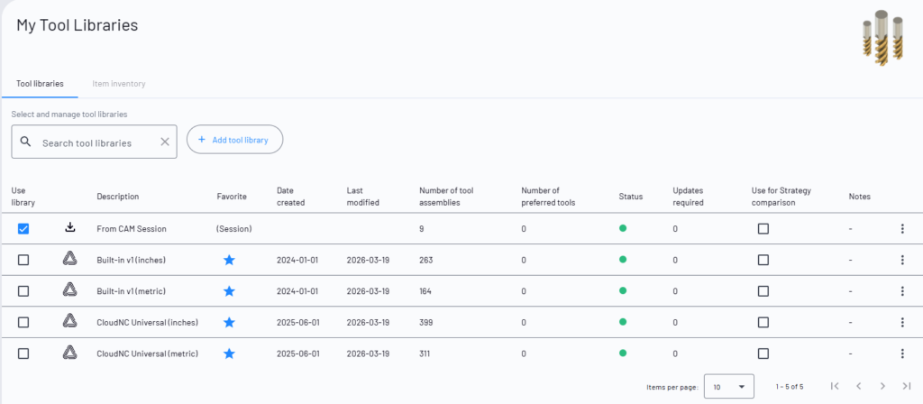Go to the previous page of results

tap(859, 386)
